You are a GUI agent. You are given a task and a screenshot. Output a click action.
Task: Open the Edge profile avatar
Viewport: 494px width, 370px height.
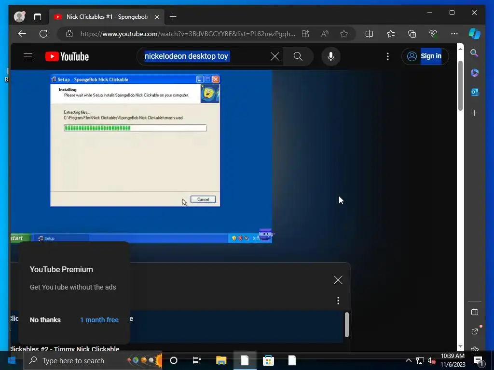click(x=19, y=17)
